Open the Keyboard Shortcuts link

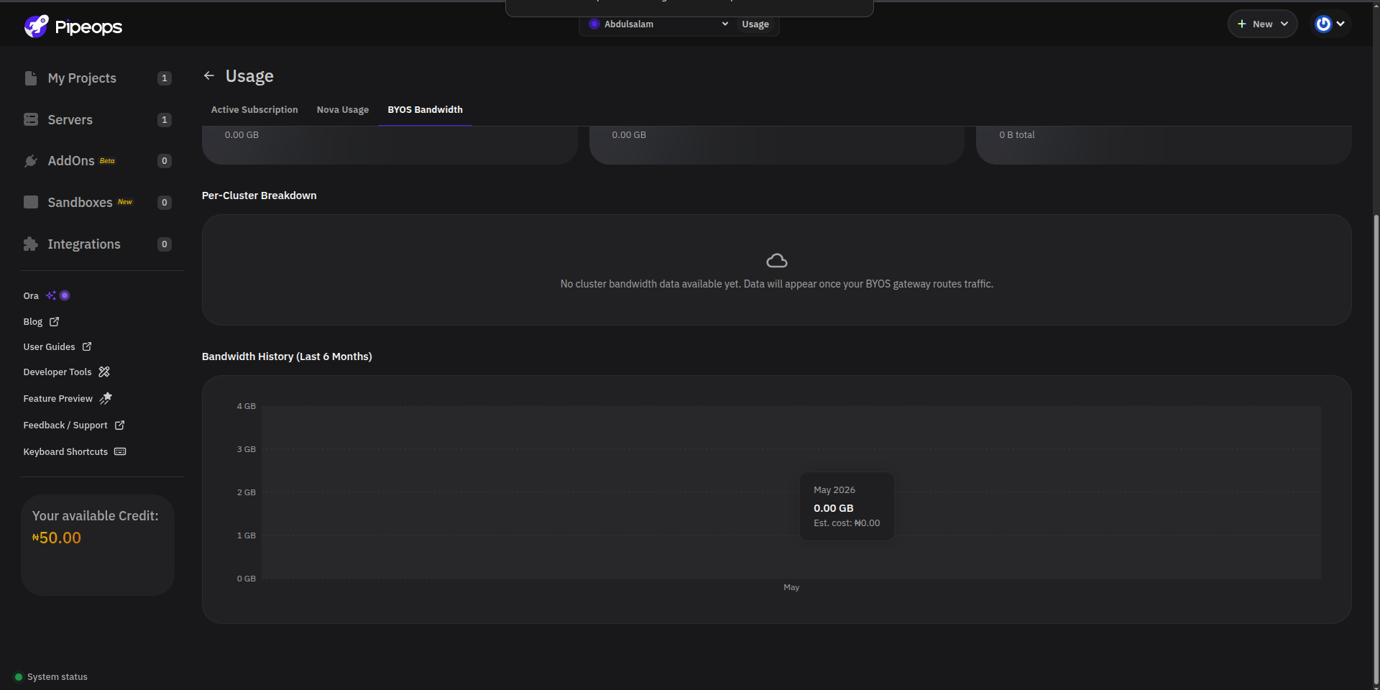(75, 451)
